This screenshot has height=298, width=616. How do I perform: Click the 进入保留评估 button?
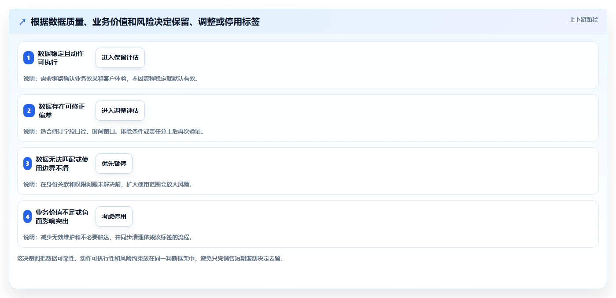pos(120,58)
